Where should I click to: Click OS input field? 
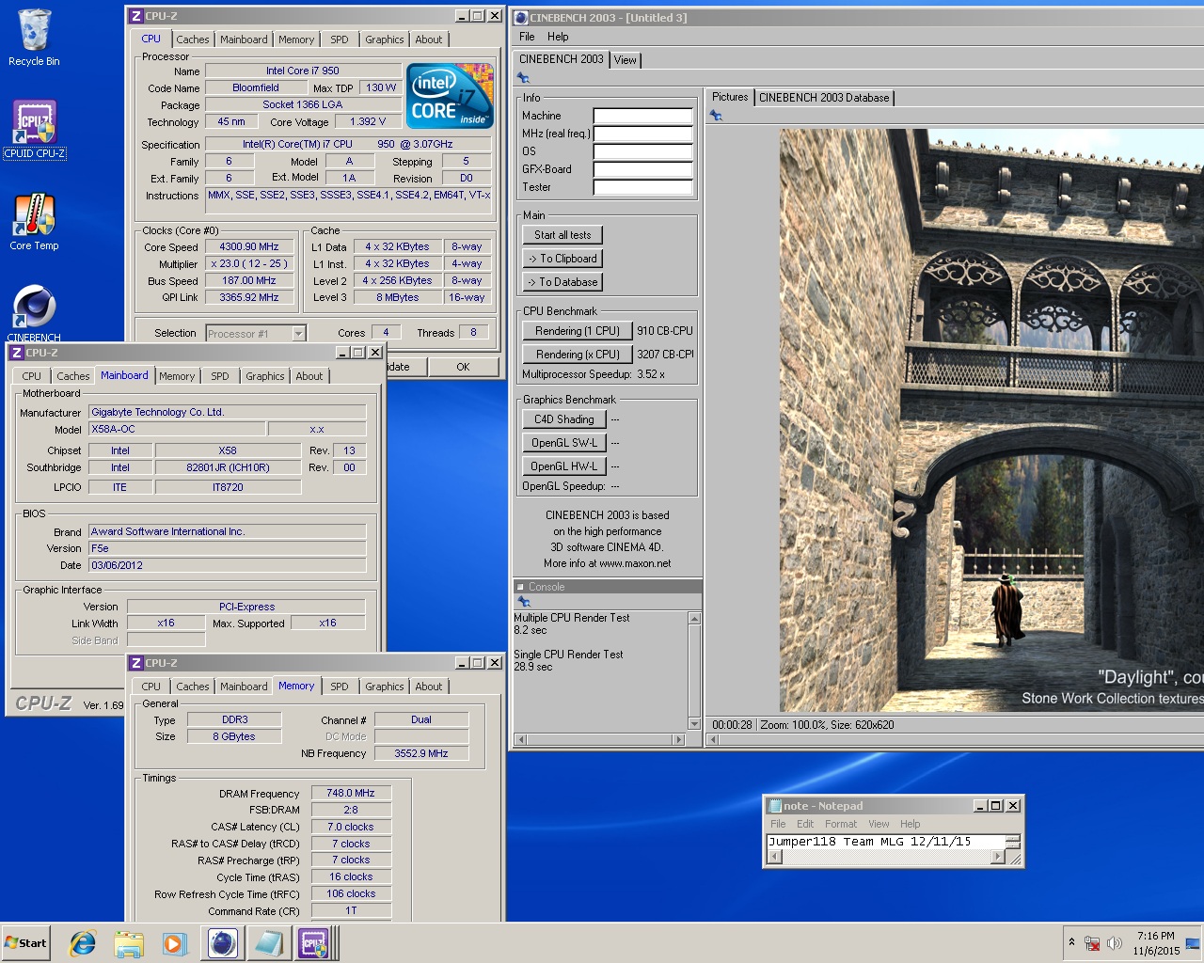(643, 151)
